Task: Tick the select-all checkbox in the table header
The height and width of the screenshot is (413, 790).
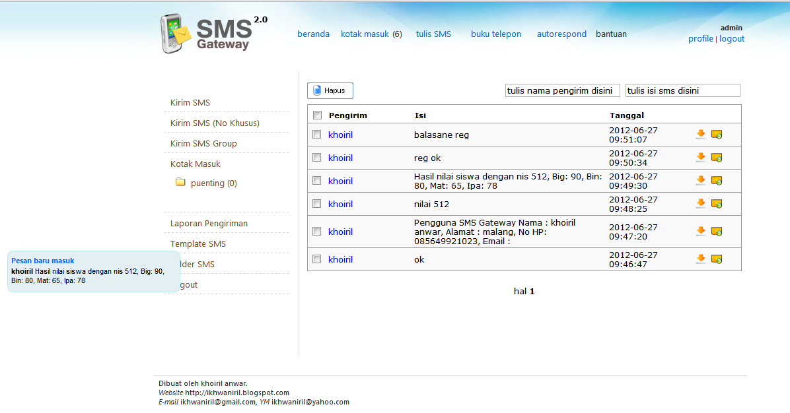Action: click(x=318, y=115)
